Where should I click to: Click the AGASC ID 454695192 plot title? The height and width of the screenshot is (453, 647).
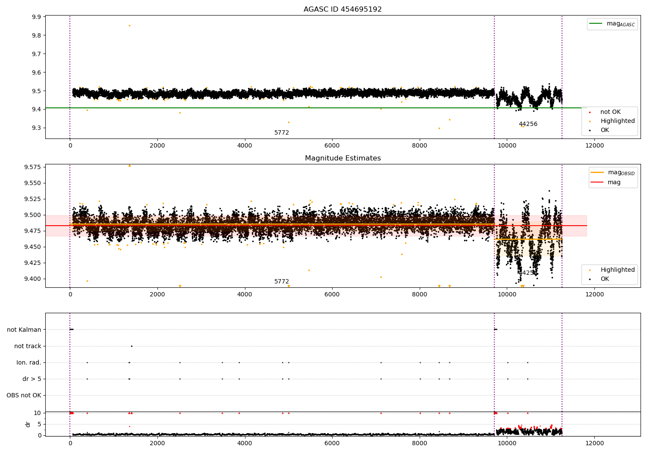[x=342, y=9]
